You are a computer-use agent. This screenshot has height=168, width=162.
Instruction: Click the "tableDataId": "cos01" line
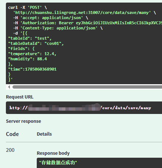point(36,43)
